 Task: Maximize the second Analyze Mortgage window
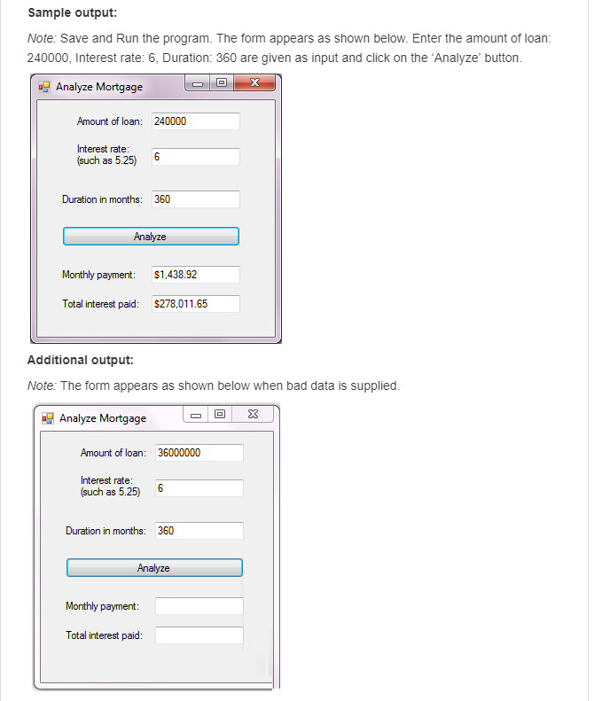coord(220,415)
